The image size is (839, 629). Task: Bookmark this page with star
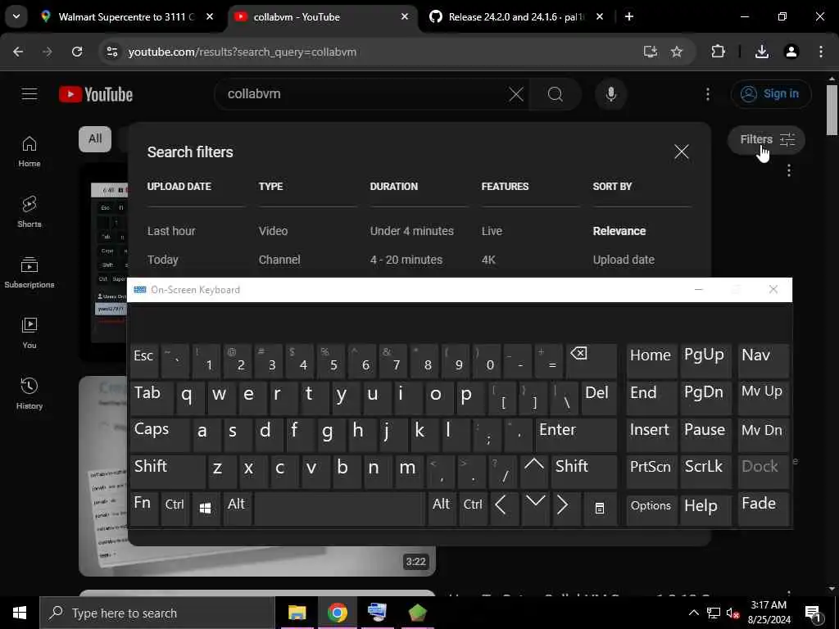coord(677,52)
